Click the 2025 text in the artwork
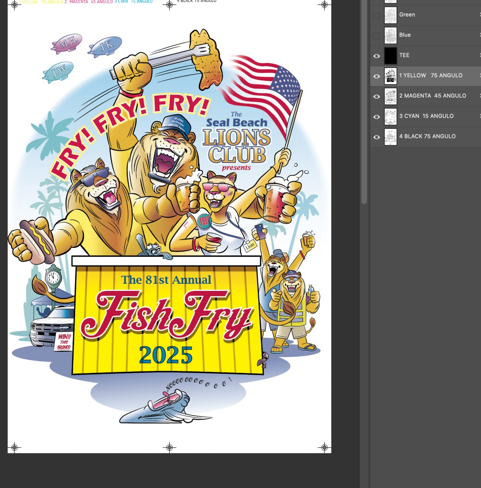The width and height of the screenshot is (481, 488). [x=166, y=355]
